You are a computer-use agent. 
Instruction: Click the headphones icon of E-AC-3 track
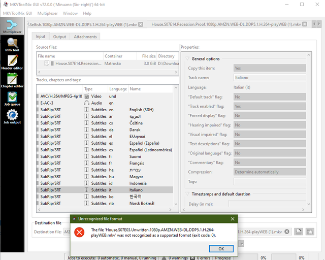87,103
